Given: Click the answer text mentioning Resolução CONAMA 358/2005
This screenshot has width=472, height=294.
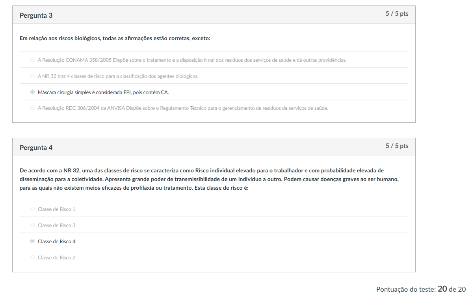Looking at the screenshot, I should [x=192, y=60].
